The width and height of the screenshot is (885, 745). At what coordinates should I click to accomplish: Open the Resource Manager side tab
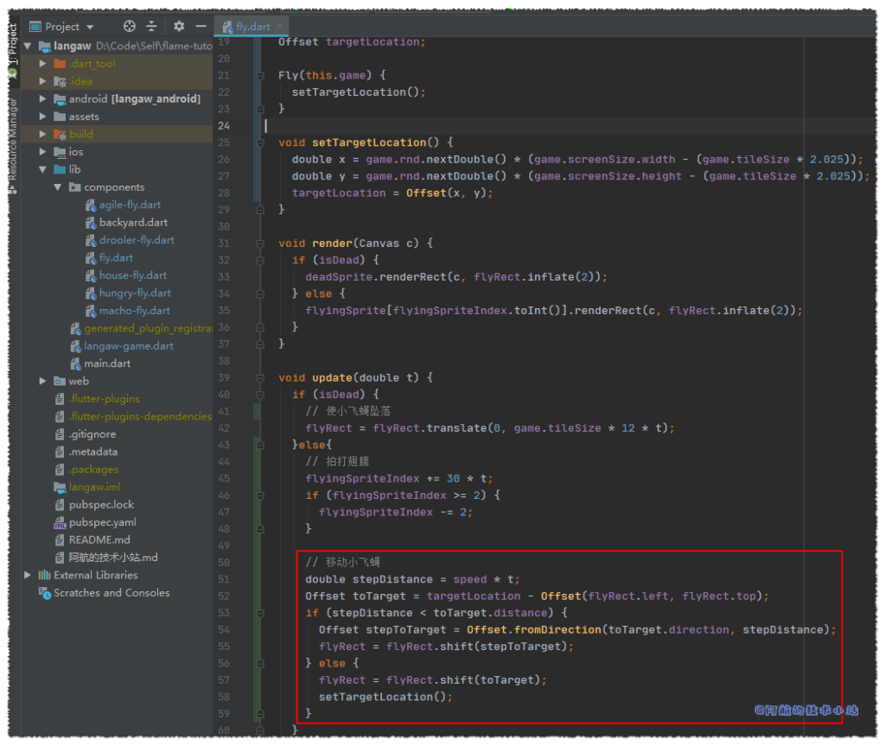[12, 138]
